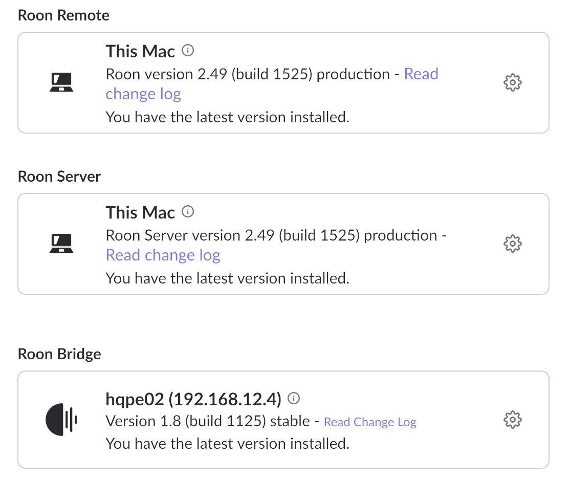Open settings gear for the Roon Remote device
Screen dimensions: 570x480
click(x=512, y=82)
